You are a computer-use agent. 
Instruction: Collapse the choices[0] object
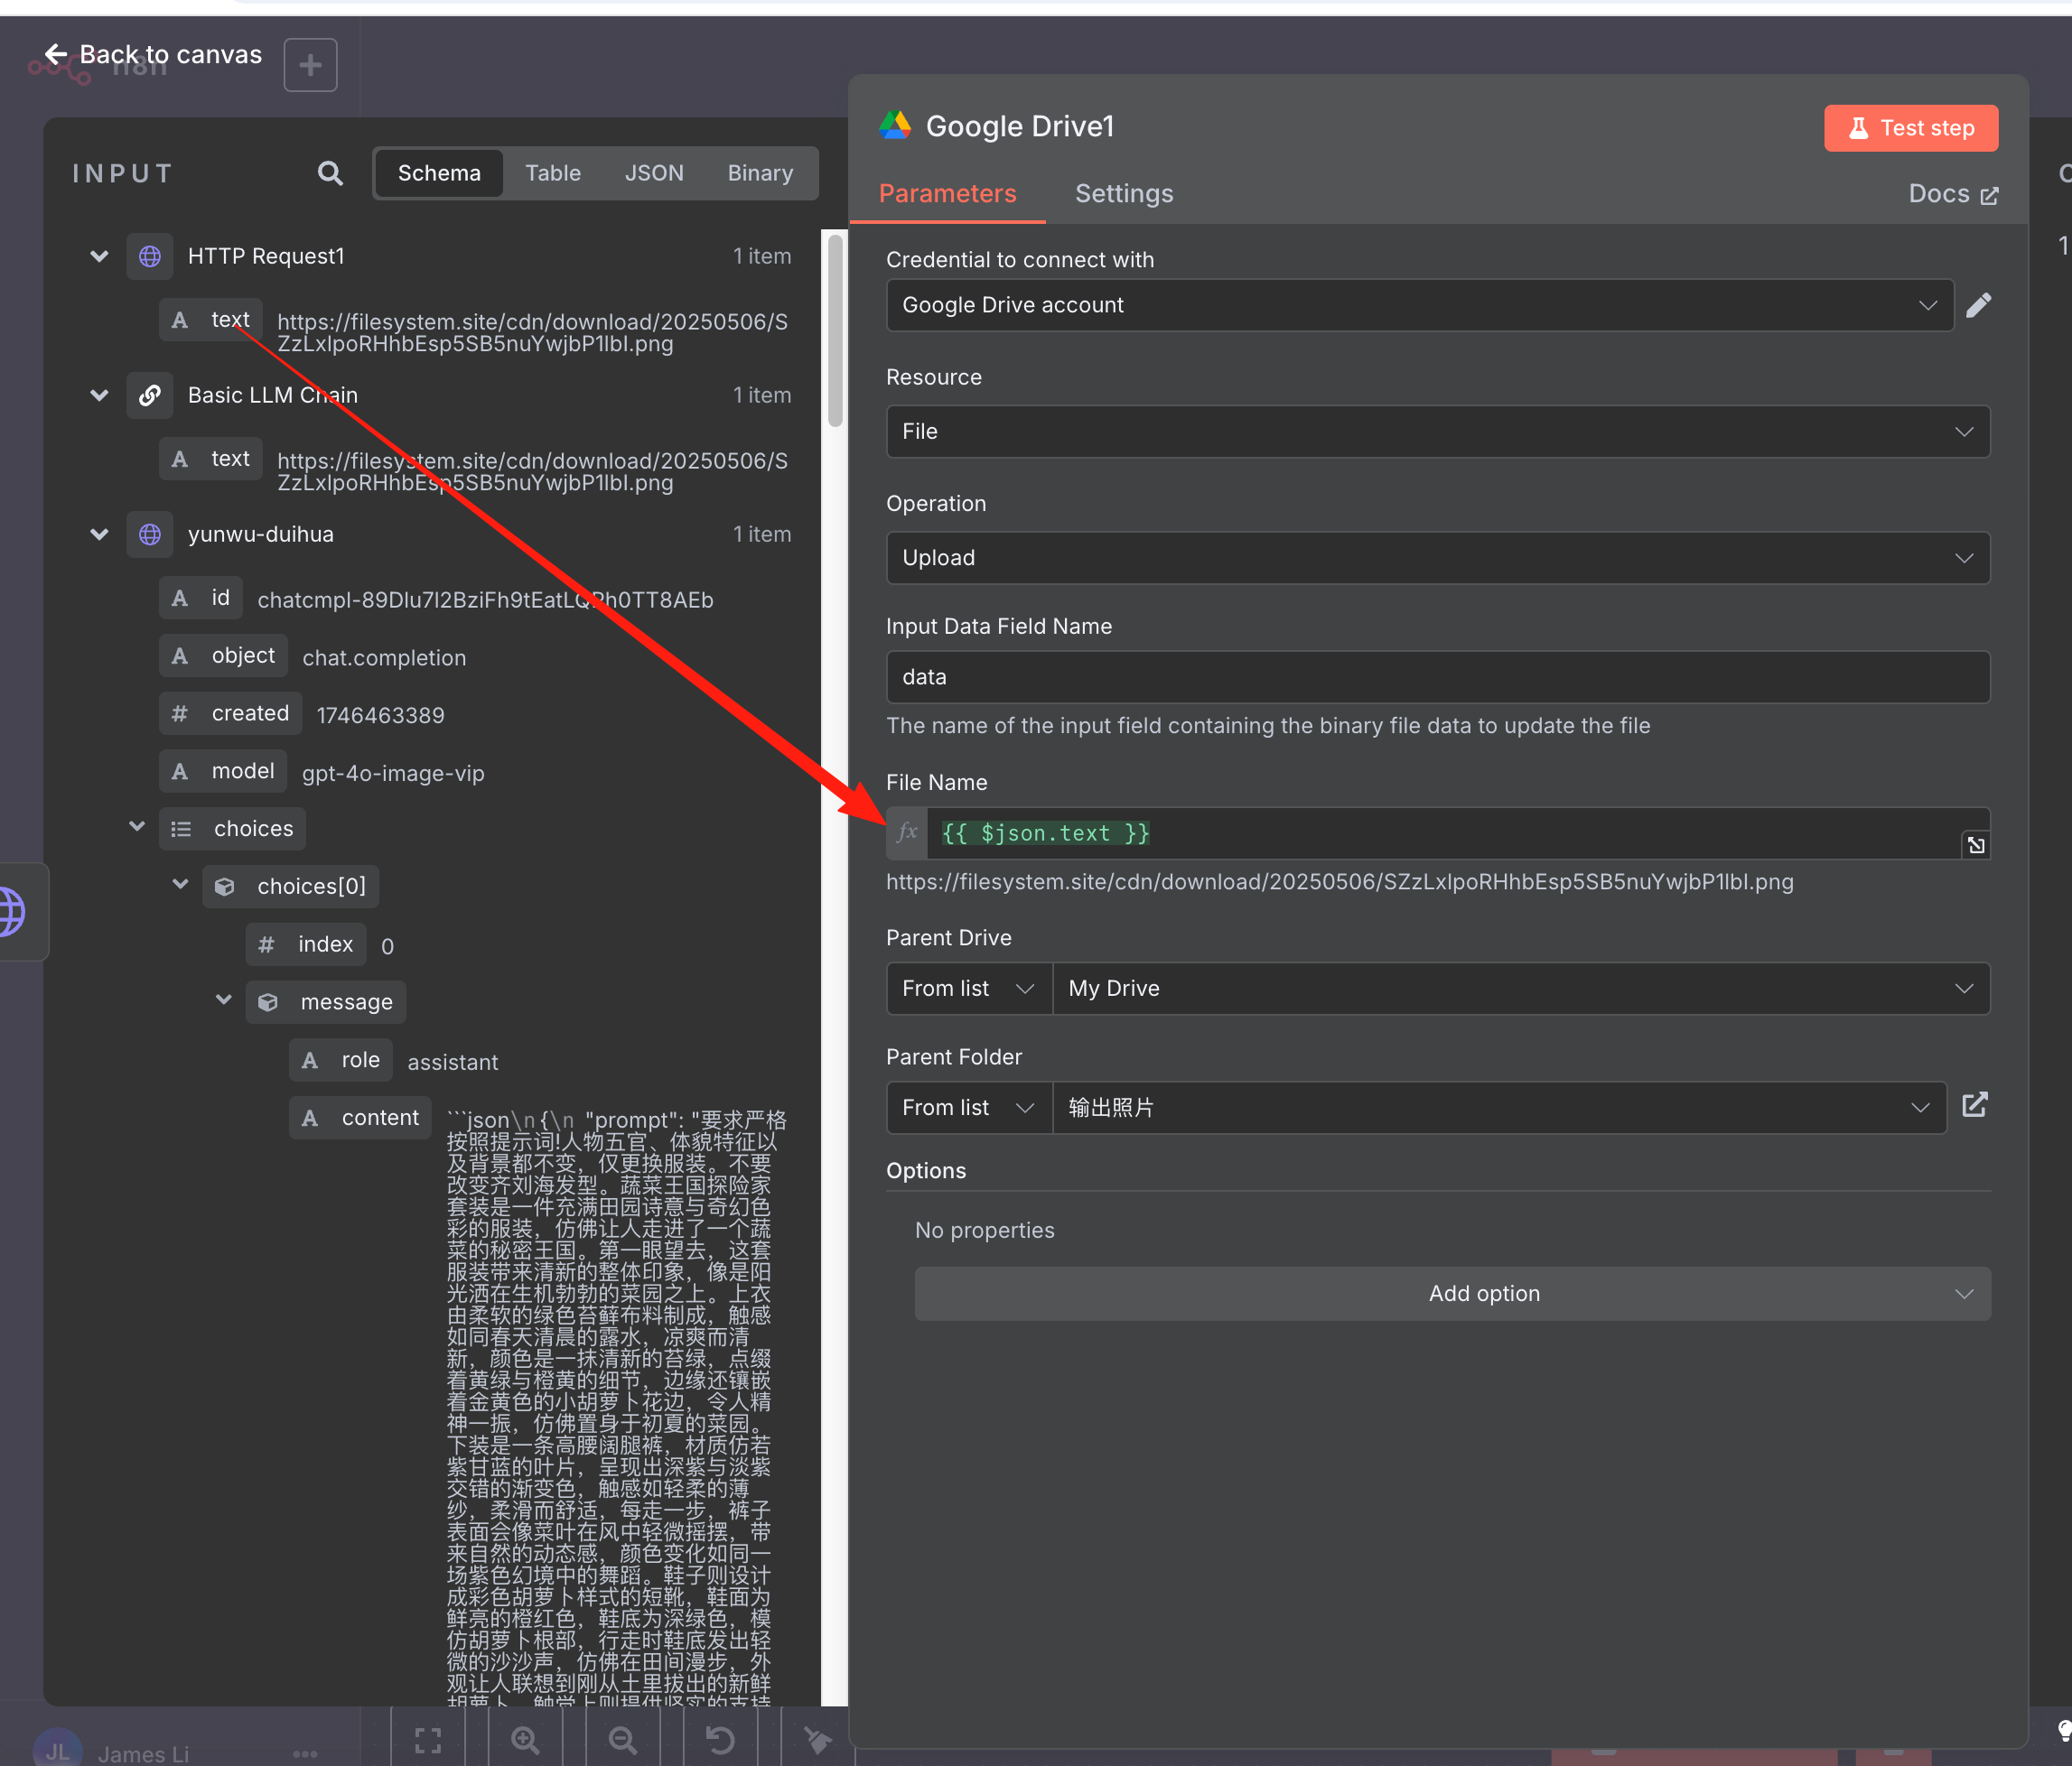[181, 884]
